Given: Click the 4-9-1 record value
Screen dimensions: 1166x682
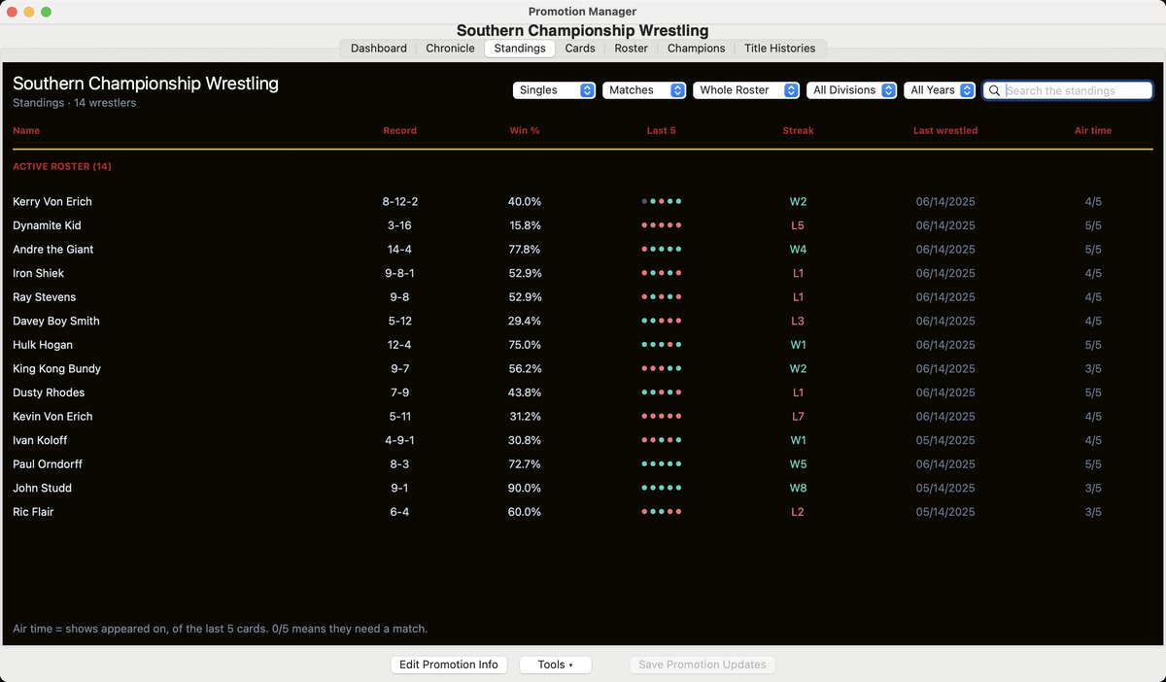Looking at the screenshot, I should coord(400,440).
